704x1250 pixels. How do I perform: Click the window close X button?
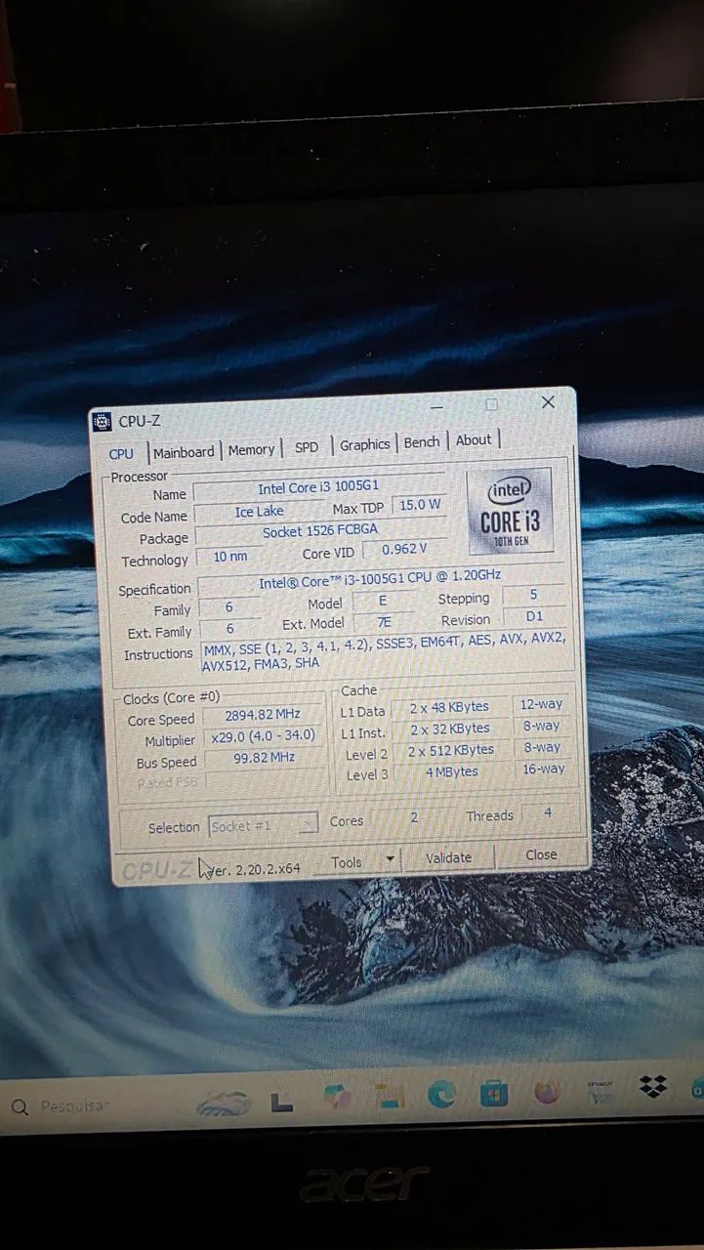pyautogui.click(x=548, y=402)
